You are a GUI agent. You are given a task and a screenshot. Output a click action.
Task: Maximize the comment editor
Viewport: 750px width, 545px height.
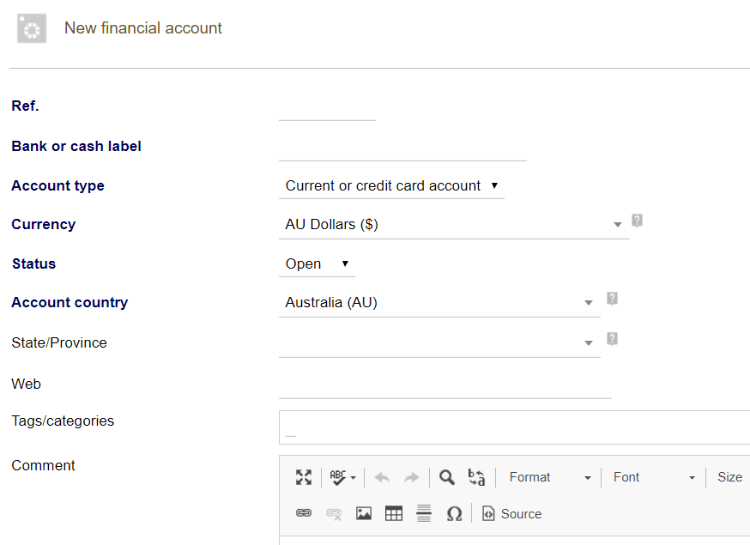[304, 477]
